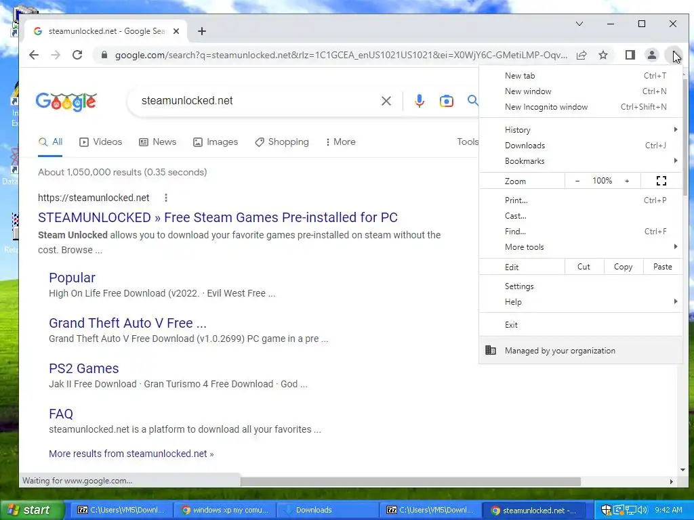Choose New window in the menu

(581, 91)
